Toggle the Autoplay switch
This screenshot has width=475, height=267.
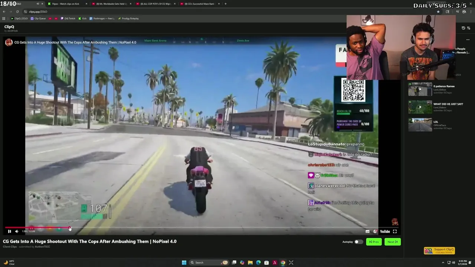pyautogui.click(x=358, y=242)
